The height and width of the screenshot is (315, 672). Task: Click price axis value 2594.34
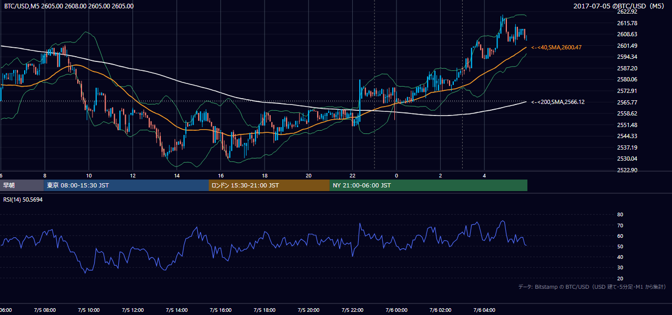[627, 57]
